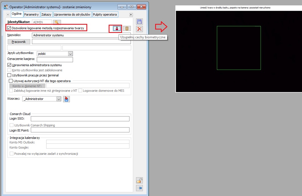Click the Konto Google field

[88, 146]
